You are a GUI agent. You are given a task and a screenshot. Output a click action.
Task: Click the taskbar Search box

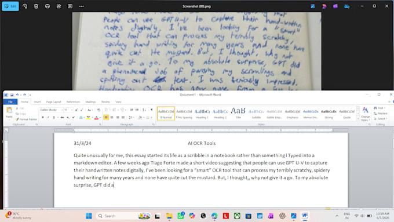pos(123,216)
